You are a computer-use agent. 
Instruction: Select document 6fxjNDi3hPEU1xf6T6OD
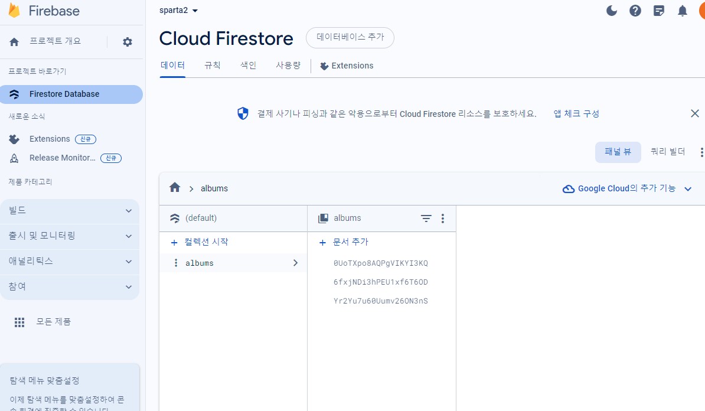[381, 282]
